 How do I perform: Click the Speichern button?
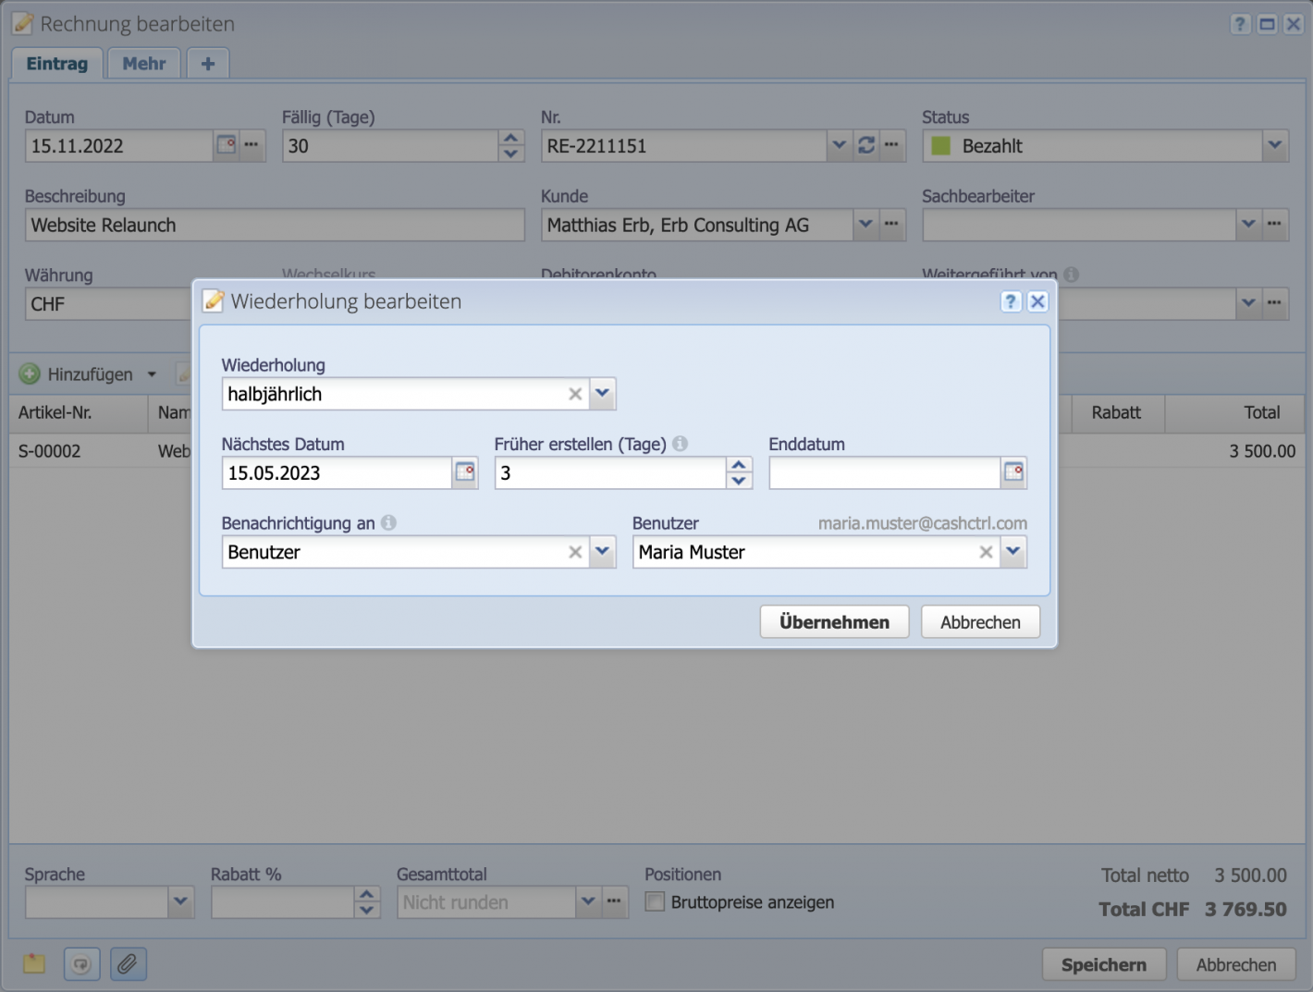1103,963
